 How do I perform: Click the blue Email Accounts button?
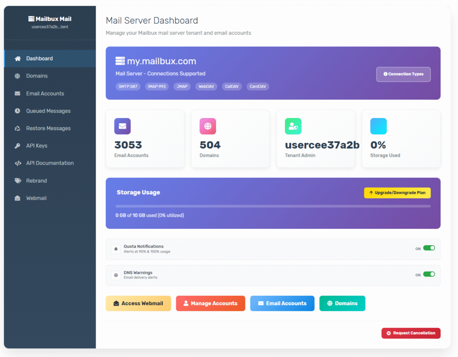(x=282, y=303)
